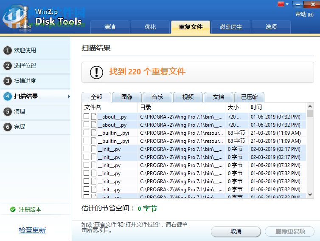Click the 取消 button
This screenshot has height=241, width=320.
pos(236,231)
